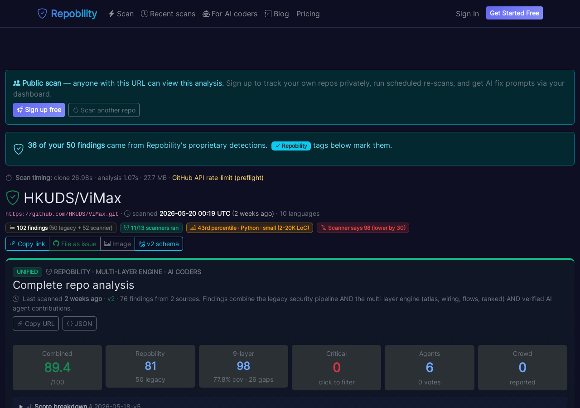Click the Repobility 81 score card
Image resolution: width=580 pixels, height=408 pixels.
point(150,366)
